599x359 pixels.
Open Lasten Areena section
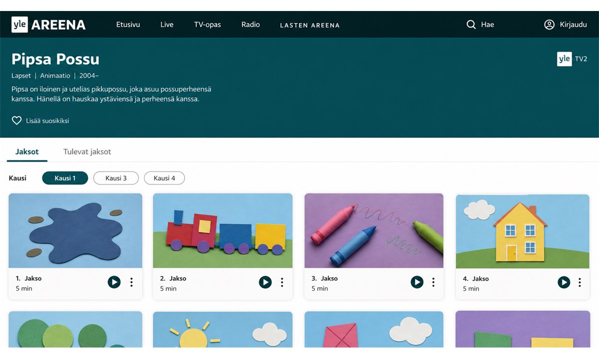[x=309, y=25]
